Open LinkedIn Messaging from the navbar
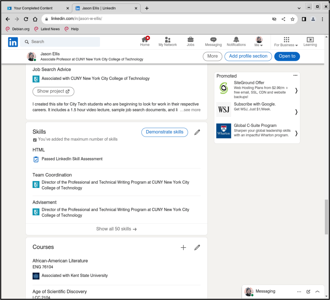Image resolution: width=330 pixels, height=300 pixels. coord(213,41)
